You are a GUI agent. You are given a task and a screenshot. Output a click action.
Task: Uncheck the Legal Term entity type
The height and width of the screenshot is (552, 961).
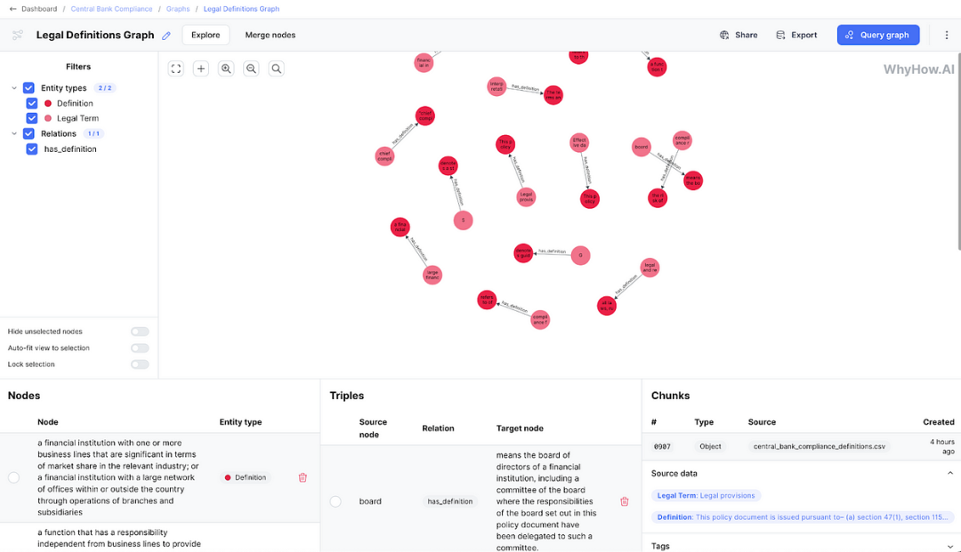coord(32,118)
